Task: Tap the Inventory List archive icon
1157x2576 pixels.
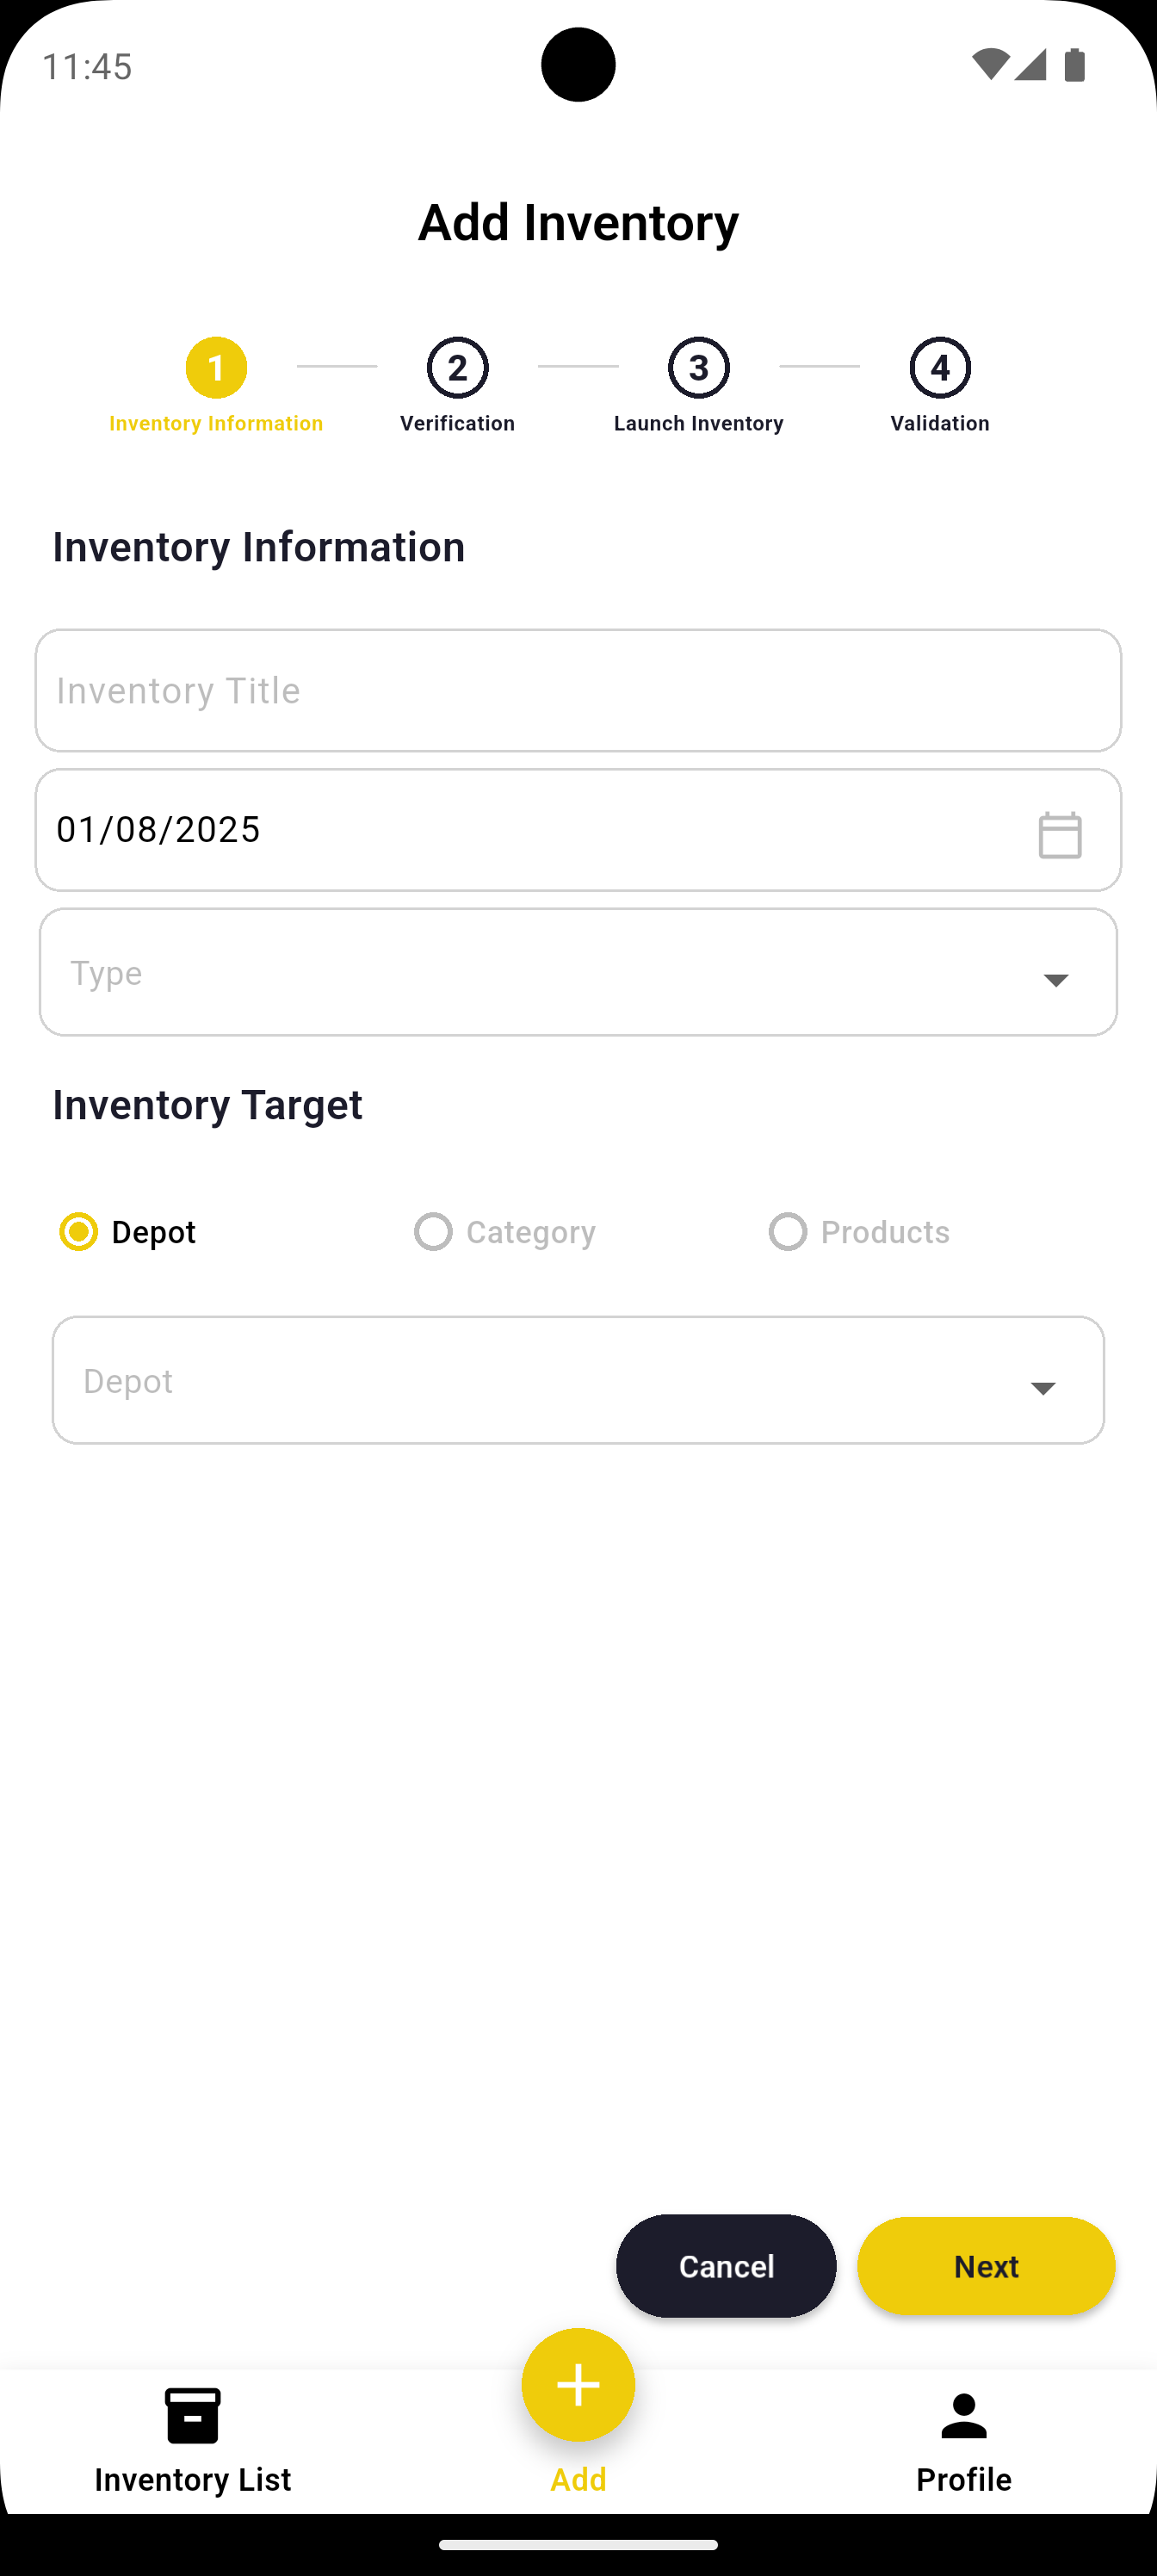Action: click(x=193, y=2416)
